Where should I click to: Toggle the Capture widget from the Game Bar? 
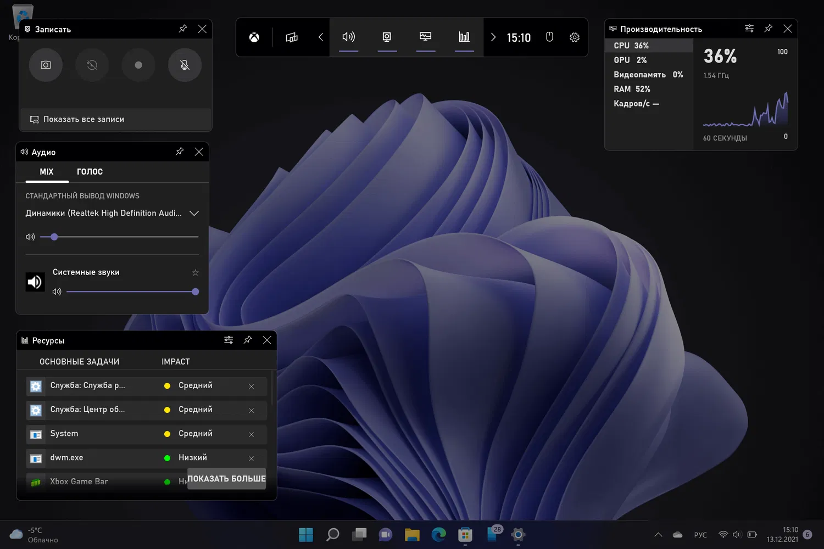coord(387,37)
